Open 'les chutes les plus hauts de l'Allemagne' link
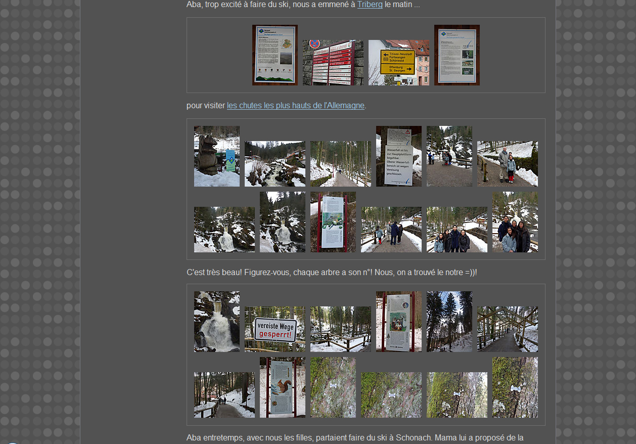Screen dimensions: 636x444 295,106
